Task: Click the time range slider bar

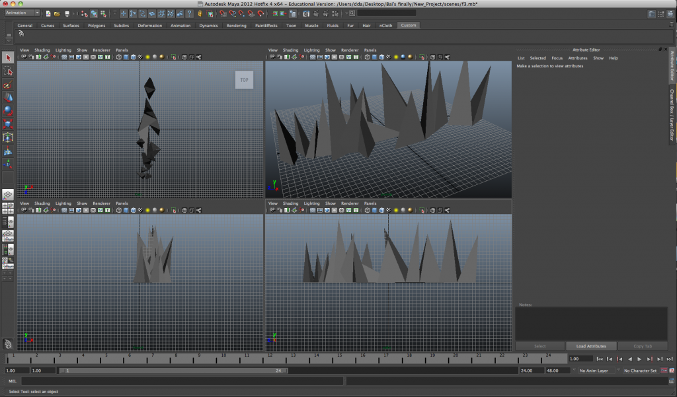Action: (x=173, y=371)
